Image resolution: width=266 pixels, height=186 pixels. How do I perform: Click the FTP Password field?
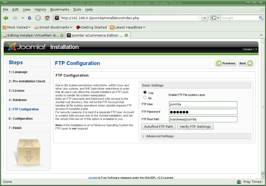[203, 112]
